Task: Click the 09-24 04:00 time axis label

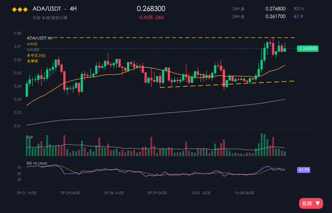Action: tap(70, 193)
